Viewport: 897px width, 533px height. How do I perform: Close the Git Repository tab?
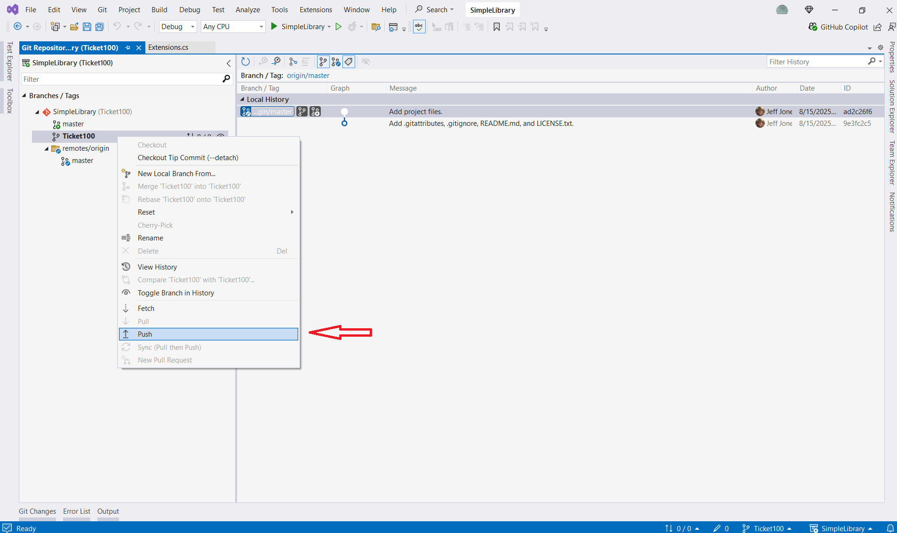139,47
